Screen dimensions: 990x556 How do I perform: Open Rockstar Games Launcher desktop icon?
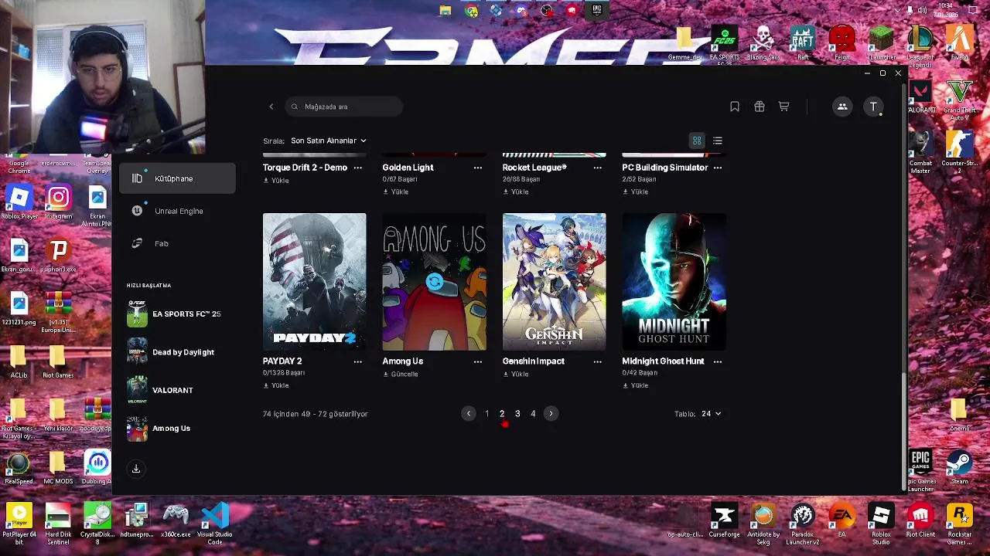(960, 522)
